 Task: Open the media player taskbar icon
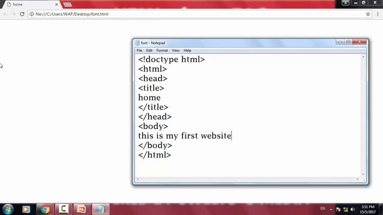pyautogui.click(x=26, y=209)
